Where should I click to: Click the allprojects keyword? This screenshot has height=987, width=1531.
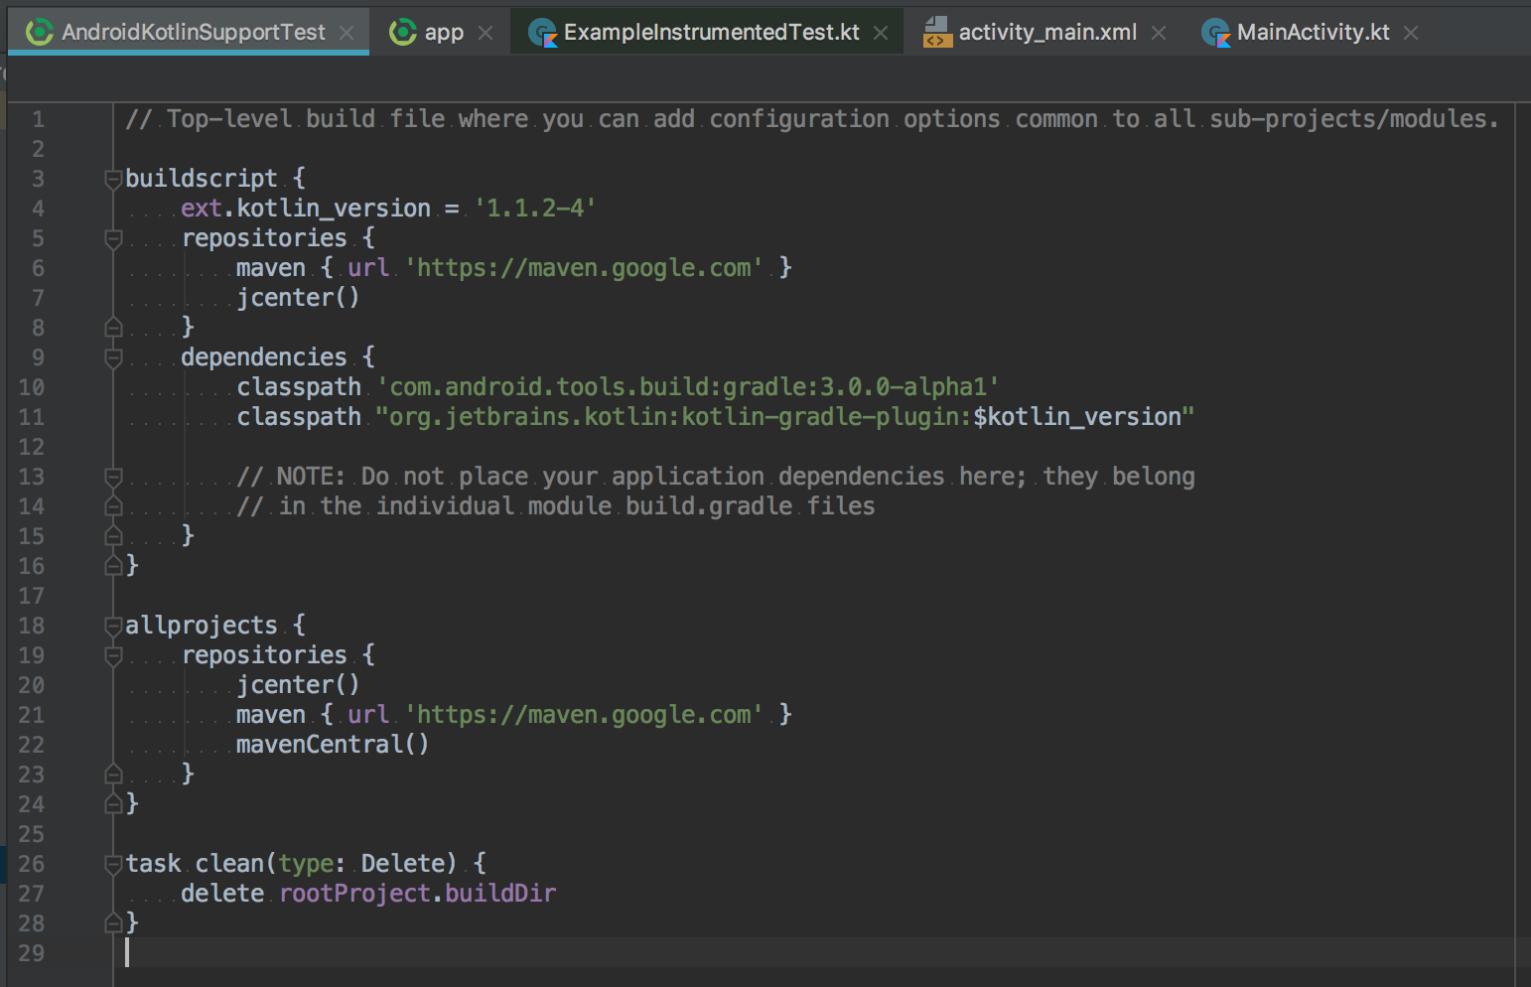(202, 625)
